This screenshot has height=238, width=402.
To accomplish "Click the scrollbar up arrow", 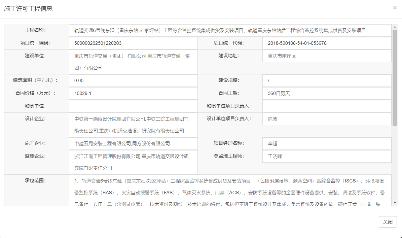I will (395, 27).
